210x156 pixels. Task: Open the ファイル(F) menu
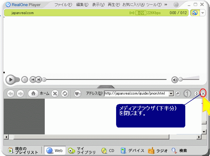pyautogui.click(x=63, y=5)
